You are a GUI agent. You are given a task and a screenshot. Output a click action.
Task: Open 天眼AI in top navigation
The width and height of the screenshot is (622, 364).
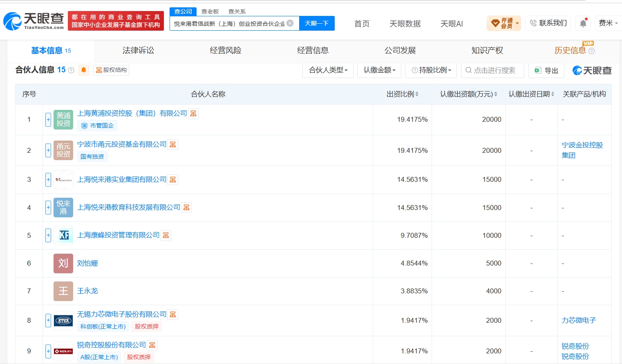(452, 24)
